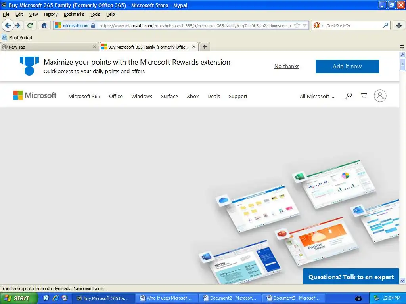Switch to Who tf uses Microsof... taskbar window

(x=167, y=298)
